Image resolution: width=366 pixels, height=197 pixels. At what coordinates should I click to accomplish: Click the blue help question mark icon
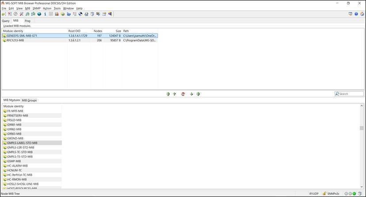(356, 14)
